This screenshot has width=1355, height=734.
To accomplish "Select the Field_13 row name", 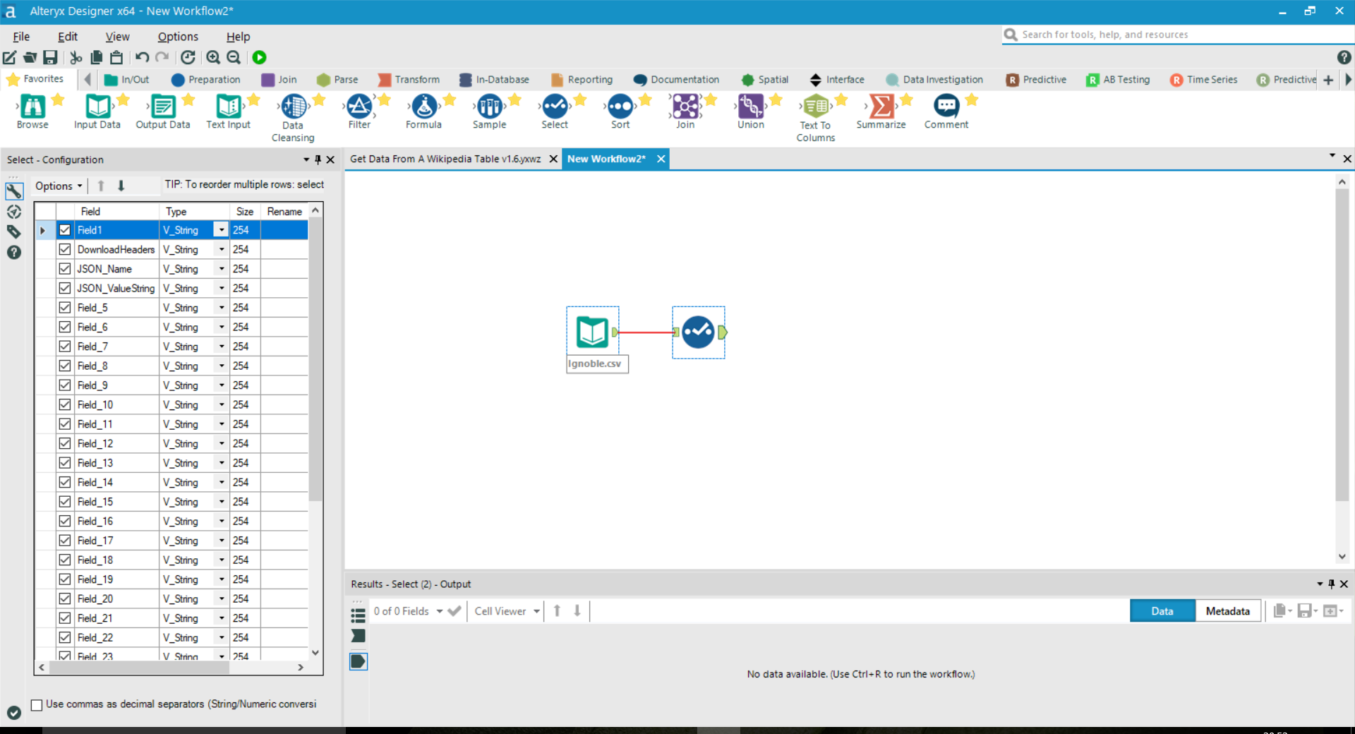I will click(95, 463).
